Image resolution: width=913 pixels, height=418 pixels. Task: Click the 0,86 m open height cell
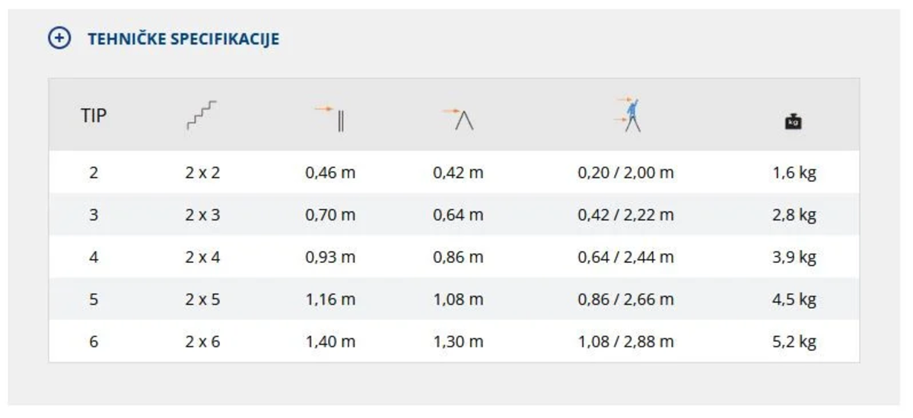pos(458,258)
